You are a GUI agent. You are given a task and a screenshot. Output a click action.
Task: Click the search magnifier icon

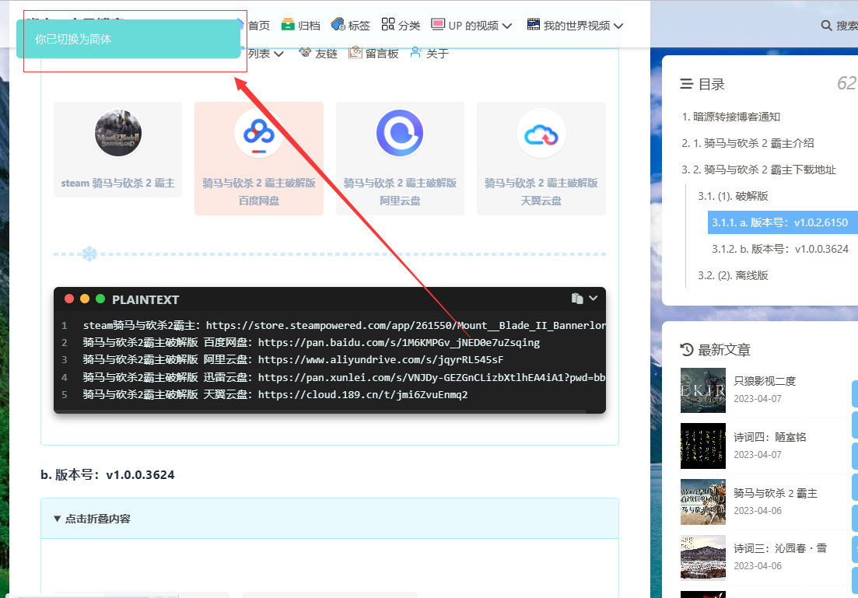826,26
